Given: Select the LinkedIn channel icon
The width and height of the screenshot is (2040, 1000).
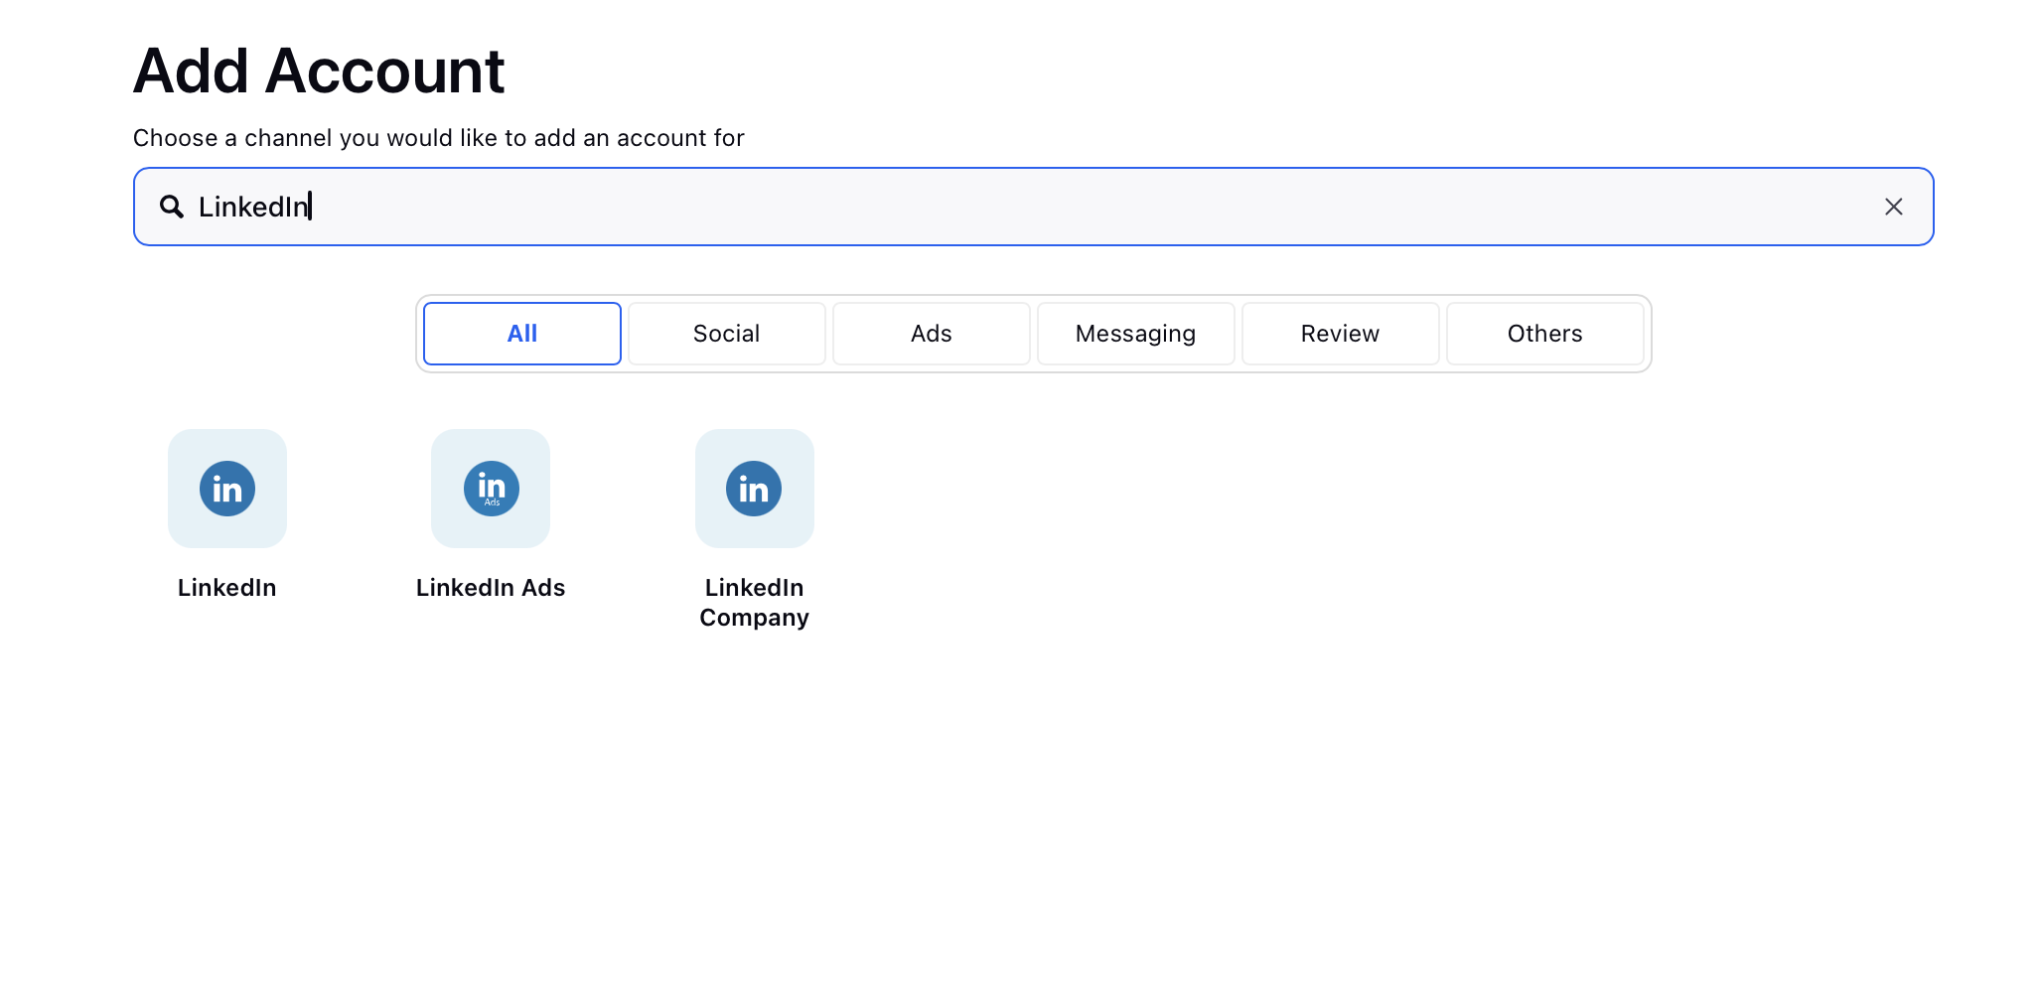Looking at the screenshot, I should 227,489.
